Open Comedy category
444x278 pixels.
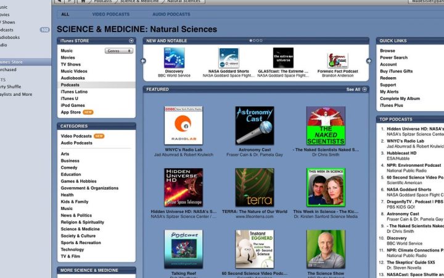click(69, 167)
